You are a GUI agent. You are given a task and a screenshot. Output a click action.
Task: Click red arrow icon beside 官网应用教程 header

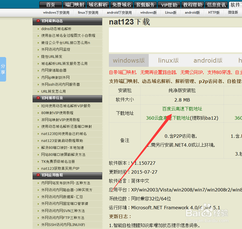click(38, 175)
